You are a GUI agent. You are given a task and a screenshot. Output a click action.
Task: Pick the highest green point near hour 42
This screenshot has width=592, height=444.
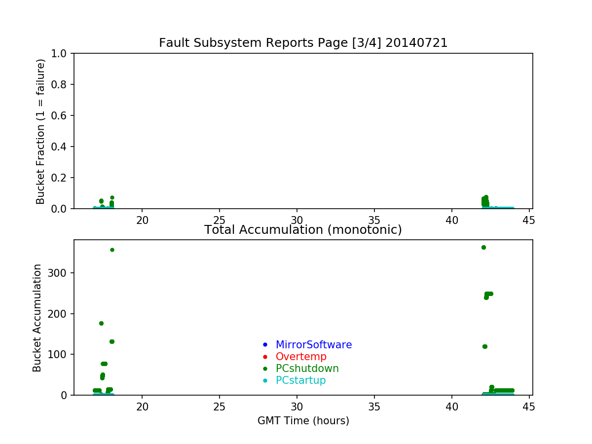click(x=483, y=247)
